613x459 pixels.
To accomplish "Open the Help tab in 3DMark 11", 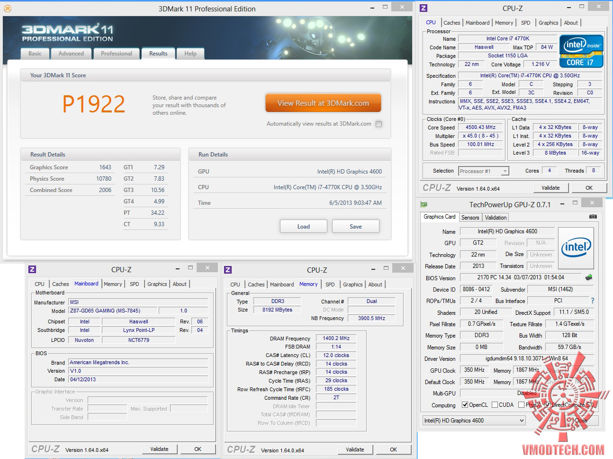I will pos(190,54).
